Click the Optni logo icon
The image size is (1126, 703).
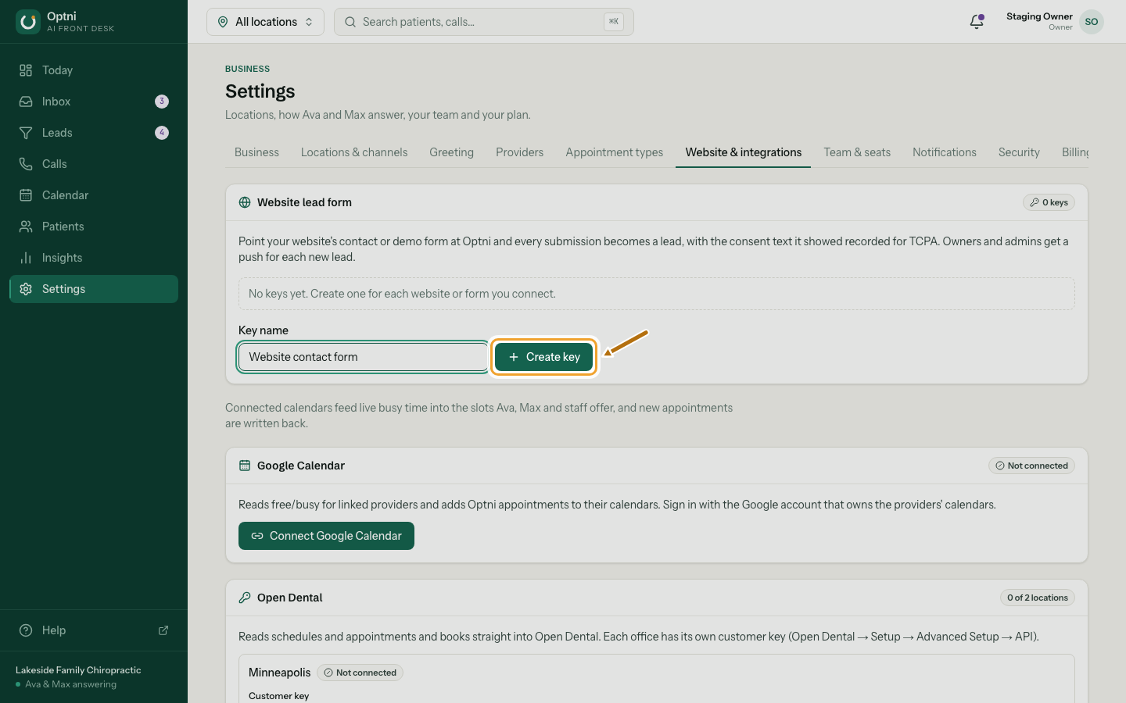(28, 22)
